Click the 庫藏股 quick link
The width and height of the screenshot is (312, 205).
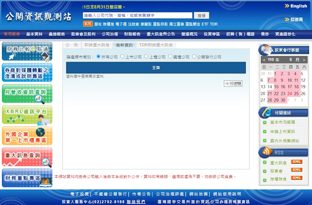[146, 24]
